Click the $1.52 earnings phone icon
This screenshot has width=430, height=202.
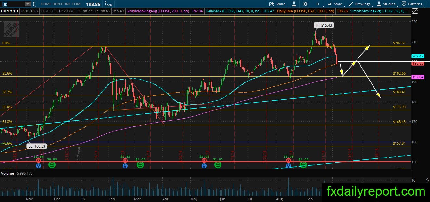coord(125,160)
